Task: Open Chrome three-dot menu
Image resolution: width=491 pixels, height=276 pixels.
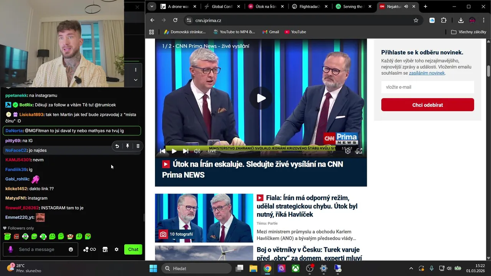Action: pos(484,20)
